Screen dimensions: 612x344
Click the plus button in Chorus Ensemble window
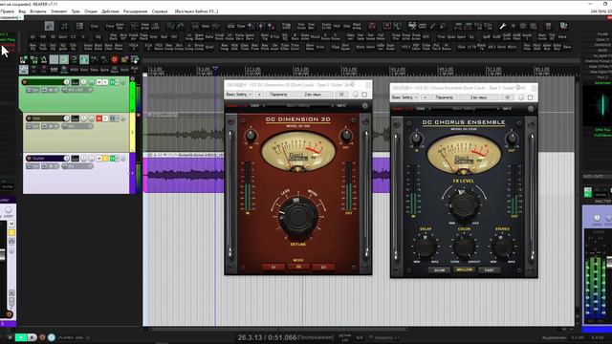pos(425,97)
